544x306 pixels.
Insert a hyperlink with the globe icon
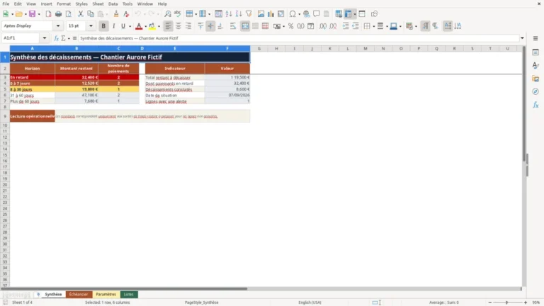306,14
